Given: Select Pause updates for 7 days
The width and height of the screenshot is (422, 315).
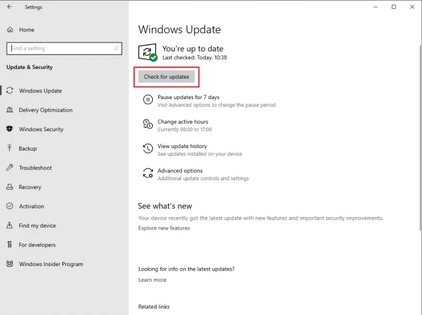Looking at the screenshot, I should tap(188, 97).
